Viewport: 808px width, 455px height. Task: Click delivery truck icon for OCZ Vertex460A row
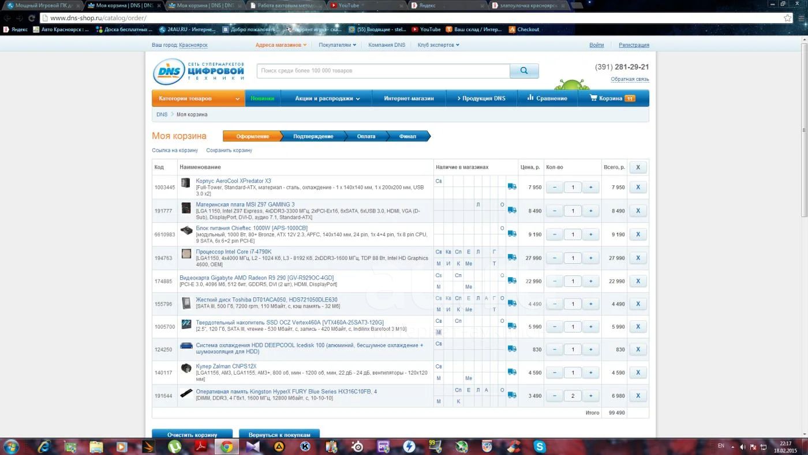[x=512, y=326]
